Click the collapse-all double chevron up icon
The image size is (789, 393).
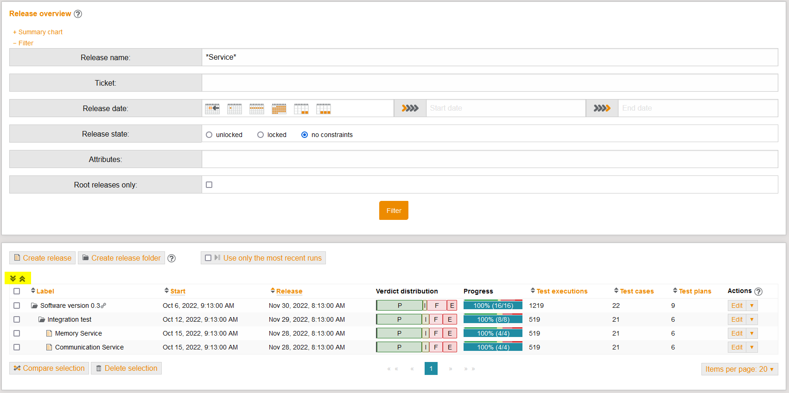pyautogui.click(x=22, y=279)
